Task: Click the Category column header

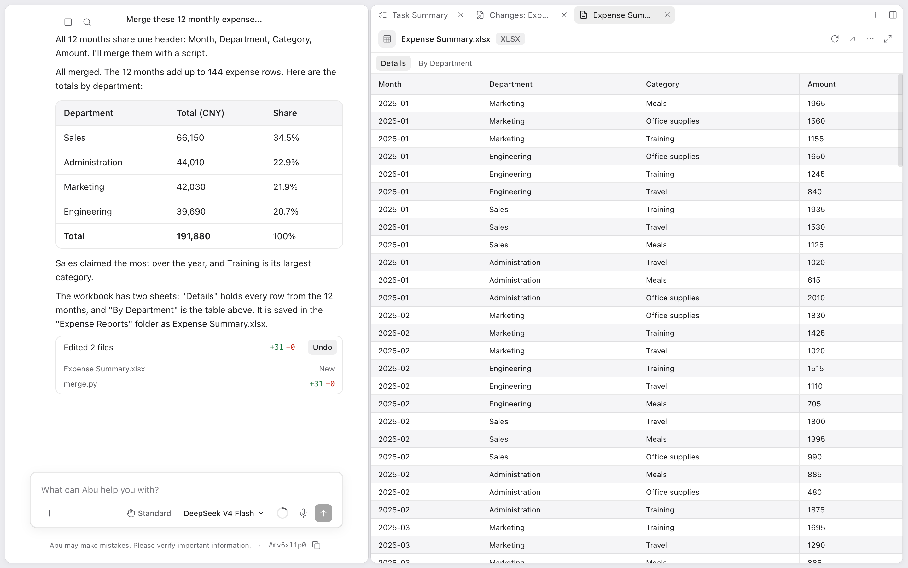Action: click(x=719, y=84)
